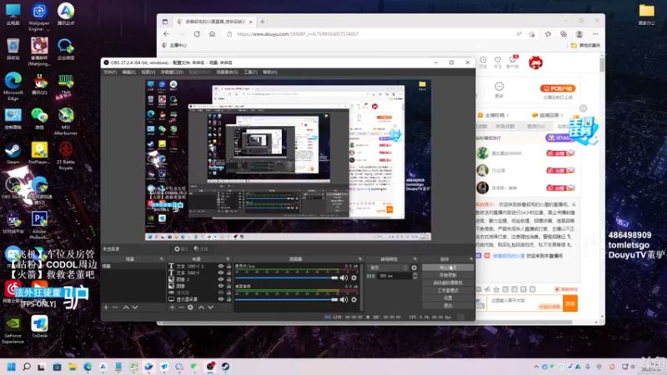667x375 pixels.
Task: Open the Steam desktop shortcut
Action: [x=13, y=153]
